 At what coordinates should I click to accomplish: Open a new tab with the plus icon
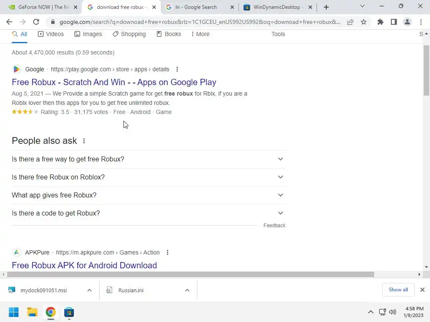pos(326,7)
